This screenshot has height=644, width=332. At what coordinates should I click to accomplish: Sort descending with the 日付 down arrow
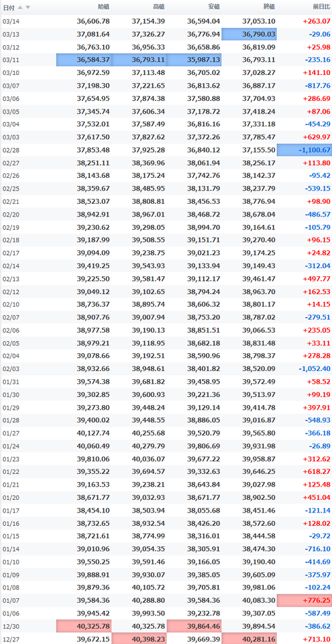click(x=27, y=7)
